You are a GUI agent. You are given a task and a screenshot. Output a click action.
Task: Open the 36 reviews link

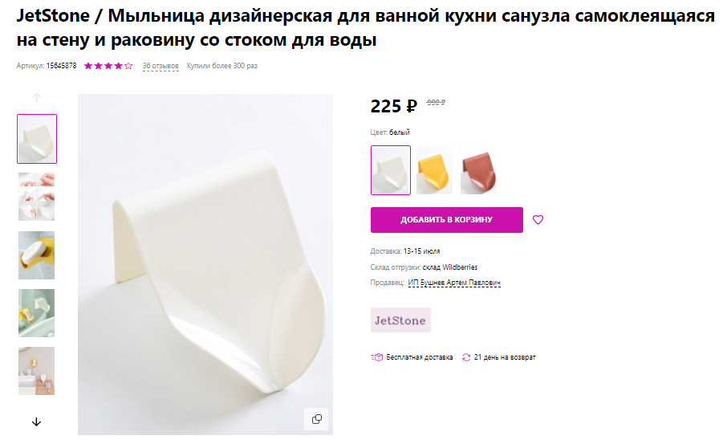click(x=160, y=66)
